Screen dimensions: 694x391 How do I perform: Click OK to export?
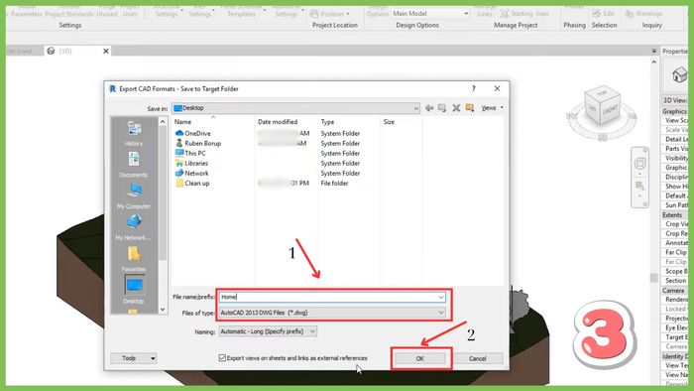[420, 358]
